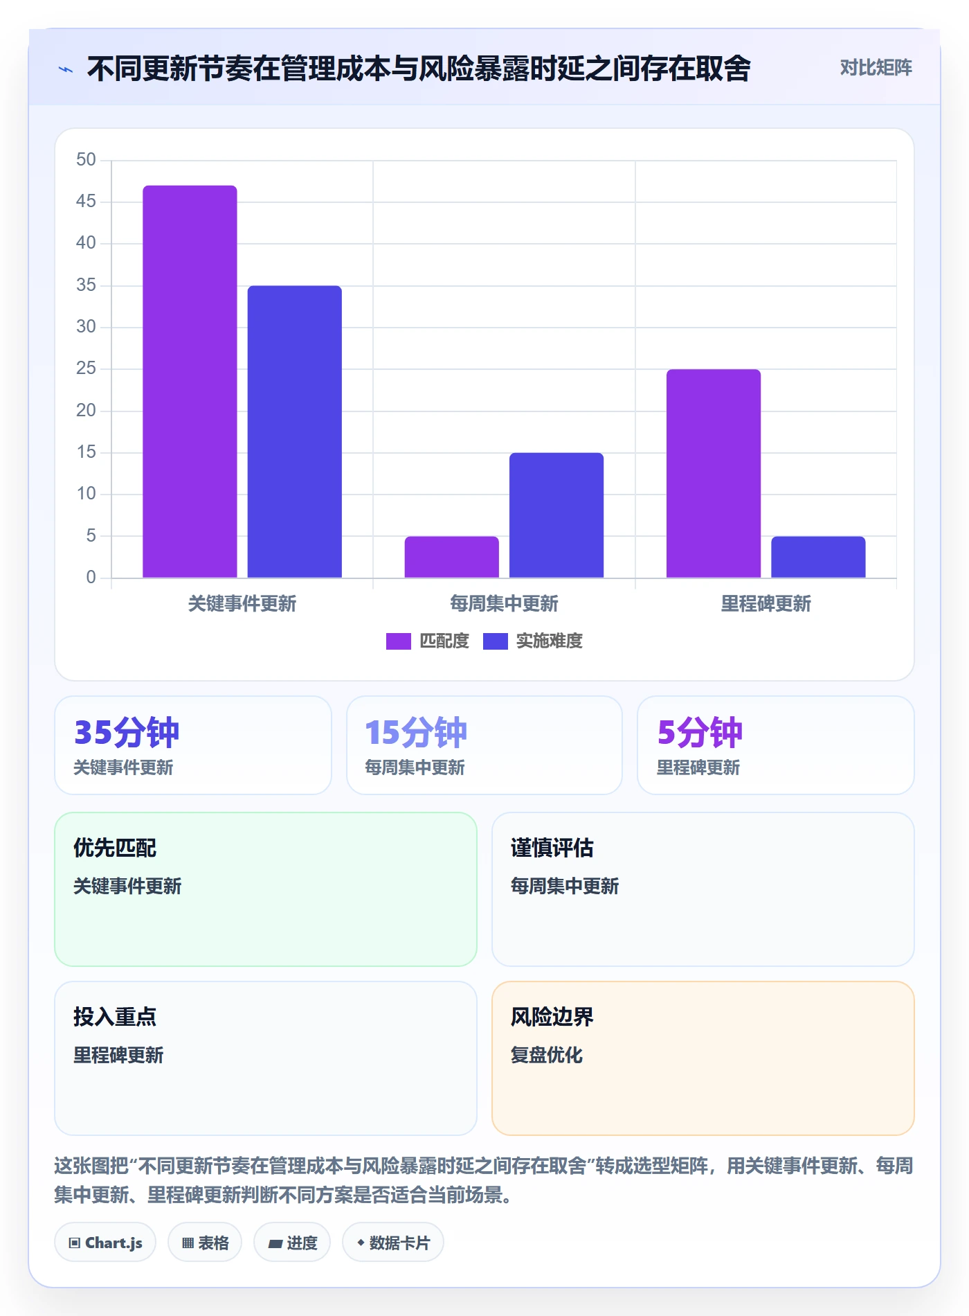The height and width of the screenshot is (1316, 969).
Task: Click the purple 匹配度 bar for 每周集中更新
Action: [451, 557]
